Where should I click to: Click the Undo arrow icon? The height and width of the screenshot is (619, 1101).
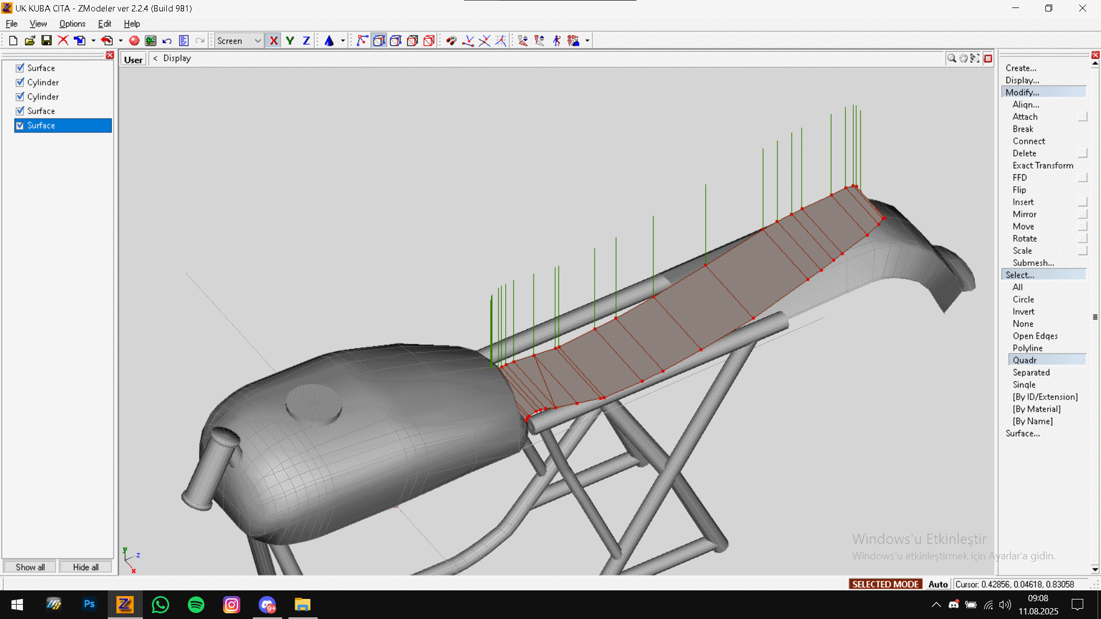(x=167, y=41)
